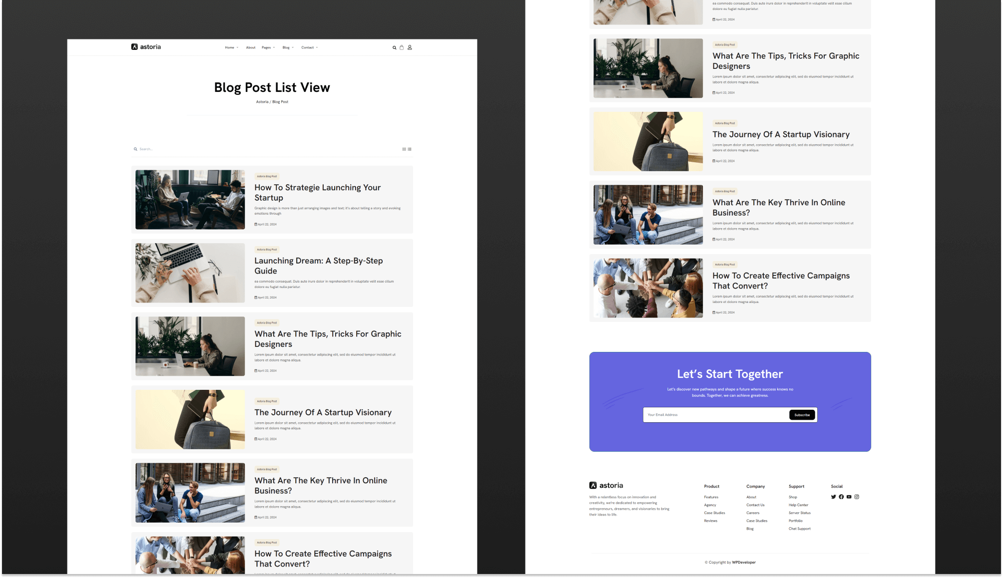Click the astoria logo in the footer
Image resolution: width=1003 pixels, height=578 pixels.
pos(606,485)
